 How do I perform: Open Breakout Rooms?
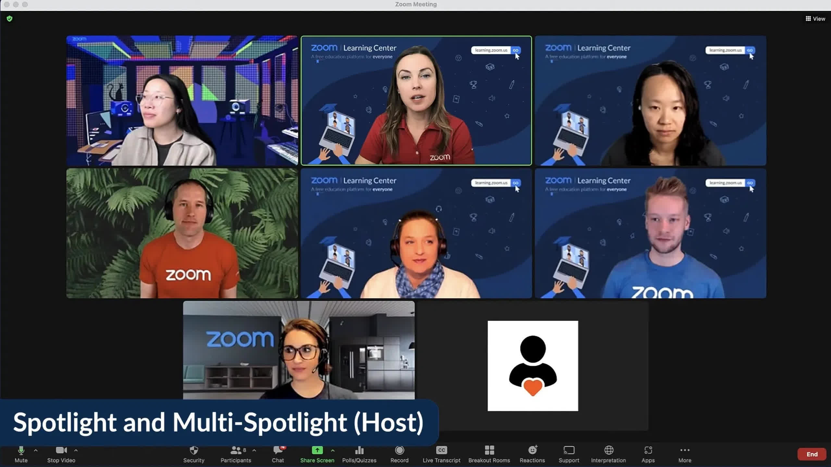(489, 454)
